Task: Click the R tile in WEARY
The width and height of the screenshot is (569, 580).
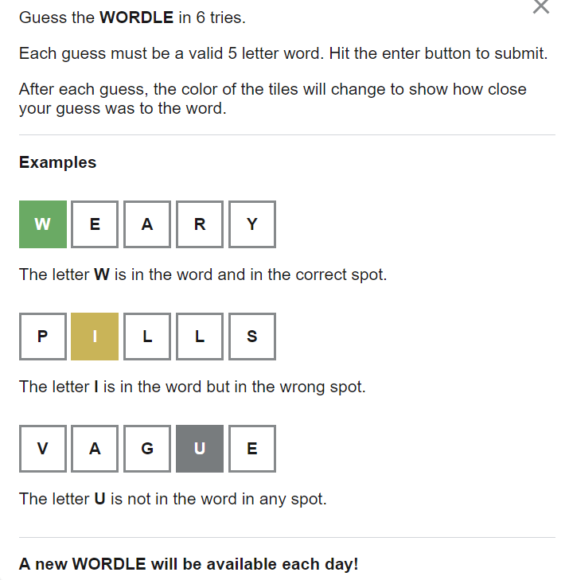Action: coord(200,224)
